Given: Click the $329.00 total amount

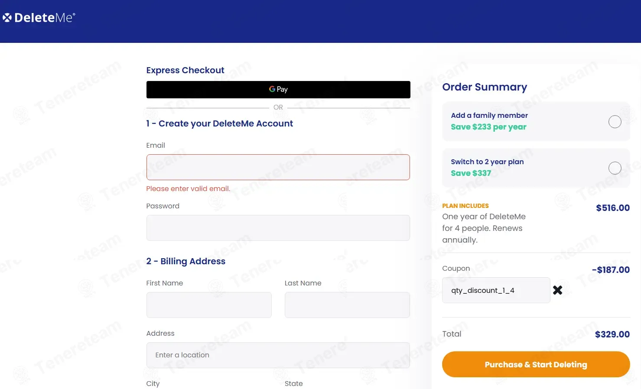Looking at the screenshot, I should coord(612,334).
